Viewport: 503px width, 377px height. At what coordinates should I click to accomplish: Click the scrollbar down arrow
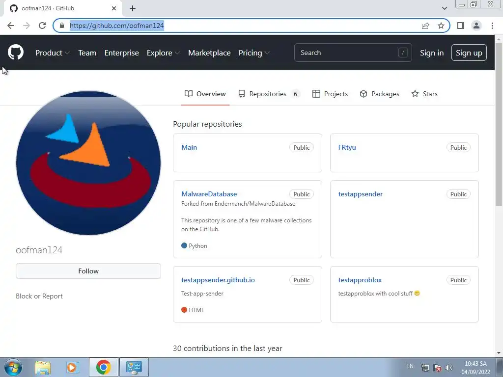[499, 353]
